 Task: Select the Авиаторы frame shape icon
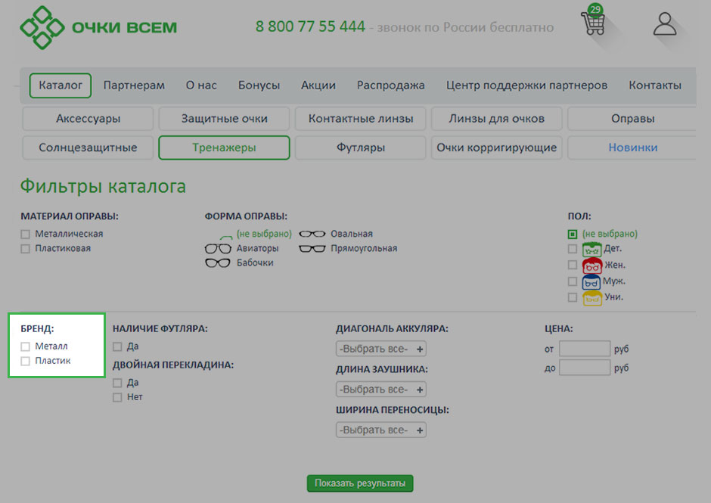pos(218,249)
